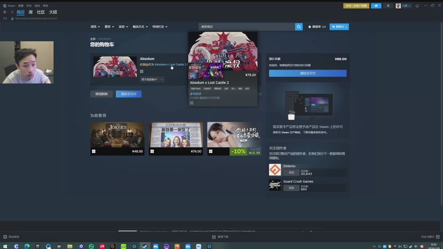This screenshot has width=443, height=249.
Task: Click the wide checkout button in summary
Action: pos(308,73)
